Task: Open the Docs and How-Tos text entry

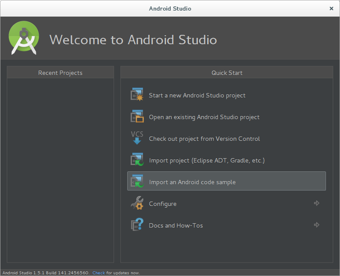Action: tap(176, 225)
